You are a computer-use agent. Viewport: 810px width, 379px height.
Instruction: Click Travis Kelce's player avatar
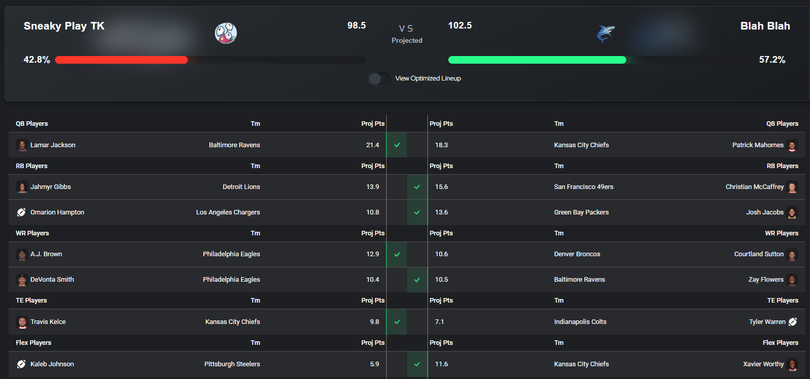pyautogui.click(x=22, y=321)
